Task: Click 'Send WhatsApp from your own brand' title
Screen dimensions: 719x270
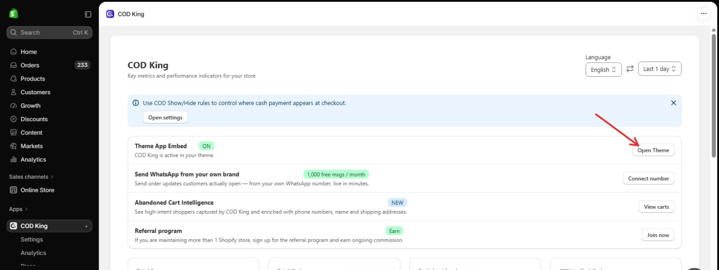Action: pyautogui.click(x=187, y=174)
